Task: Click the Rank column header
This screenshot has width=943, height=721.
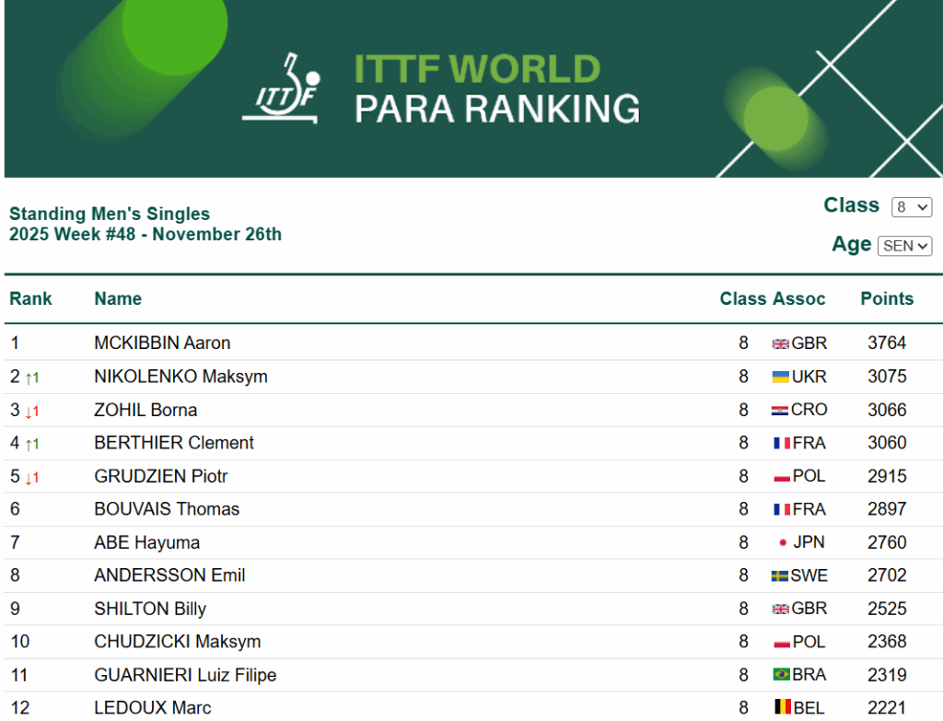Action: pyautogui.click(x=30, y=298)
